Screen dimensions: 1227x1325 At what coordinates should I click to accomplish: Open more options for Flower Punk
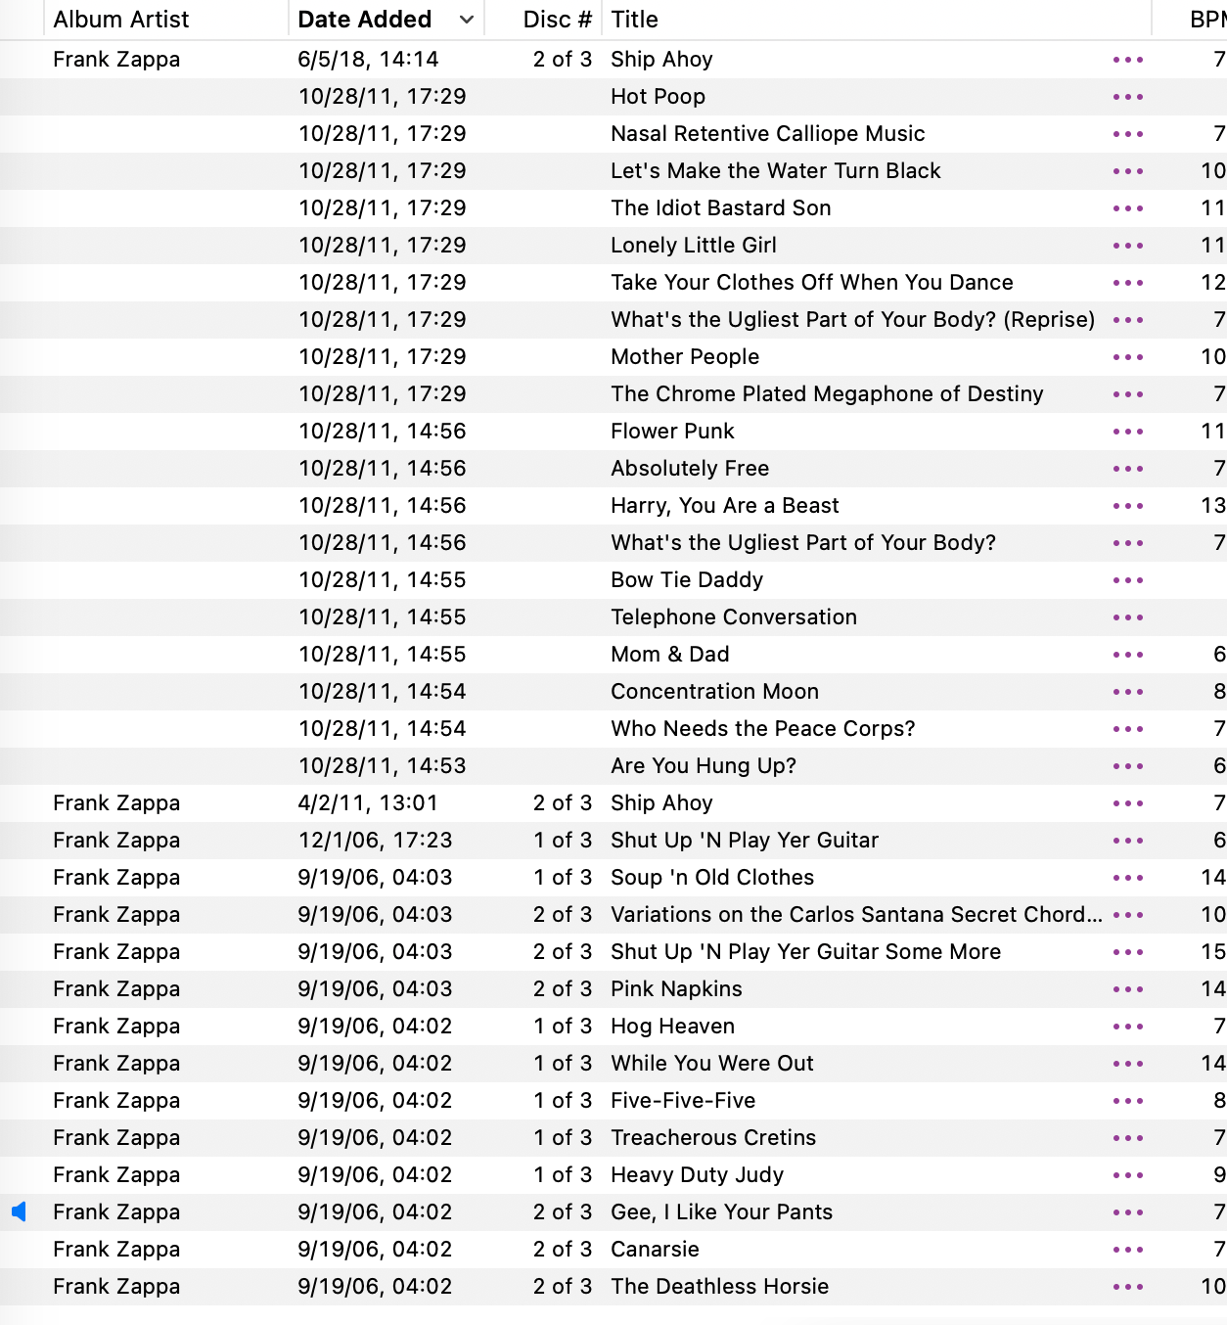coord(1128,432)
